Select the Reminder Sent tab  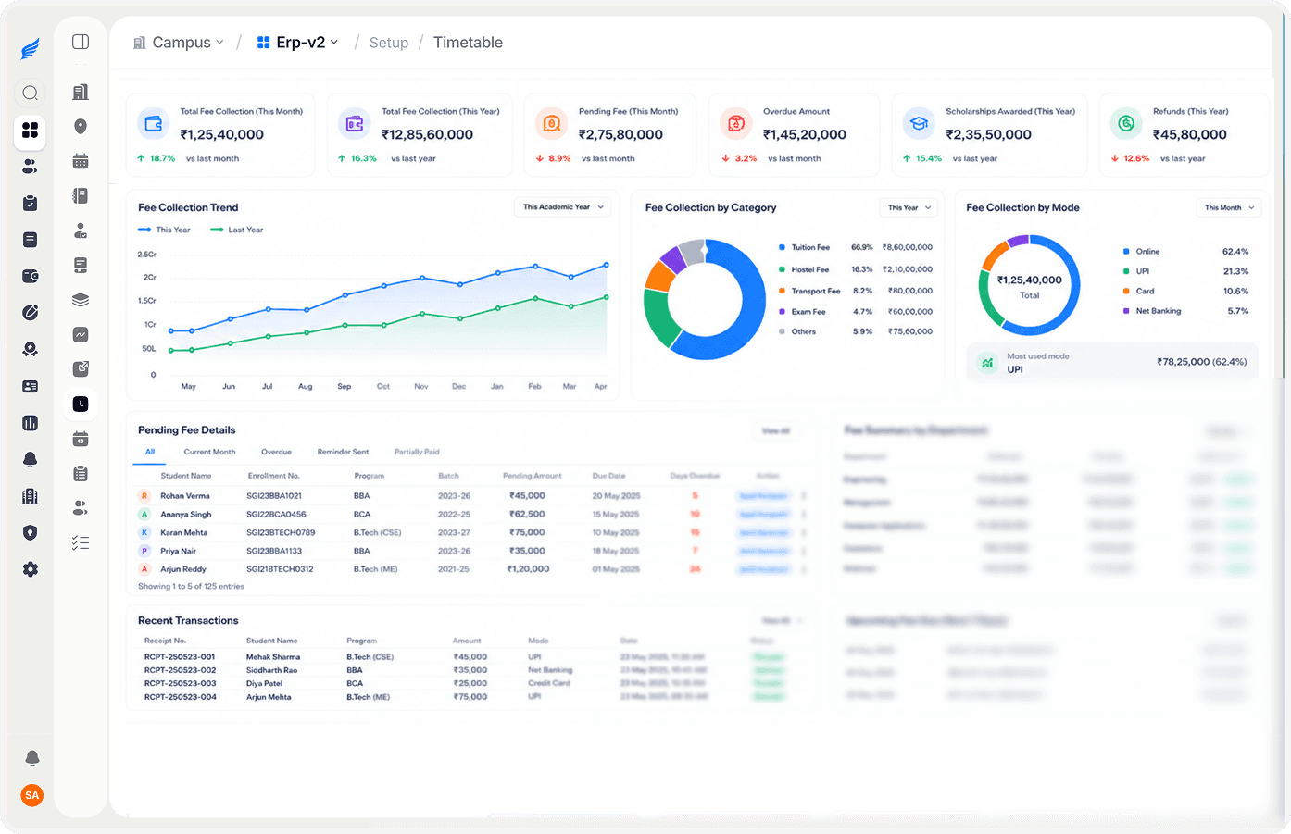pos(343,452)
